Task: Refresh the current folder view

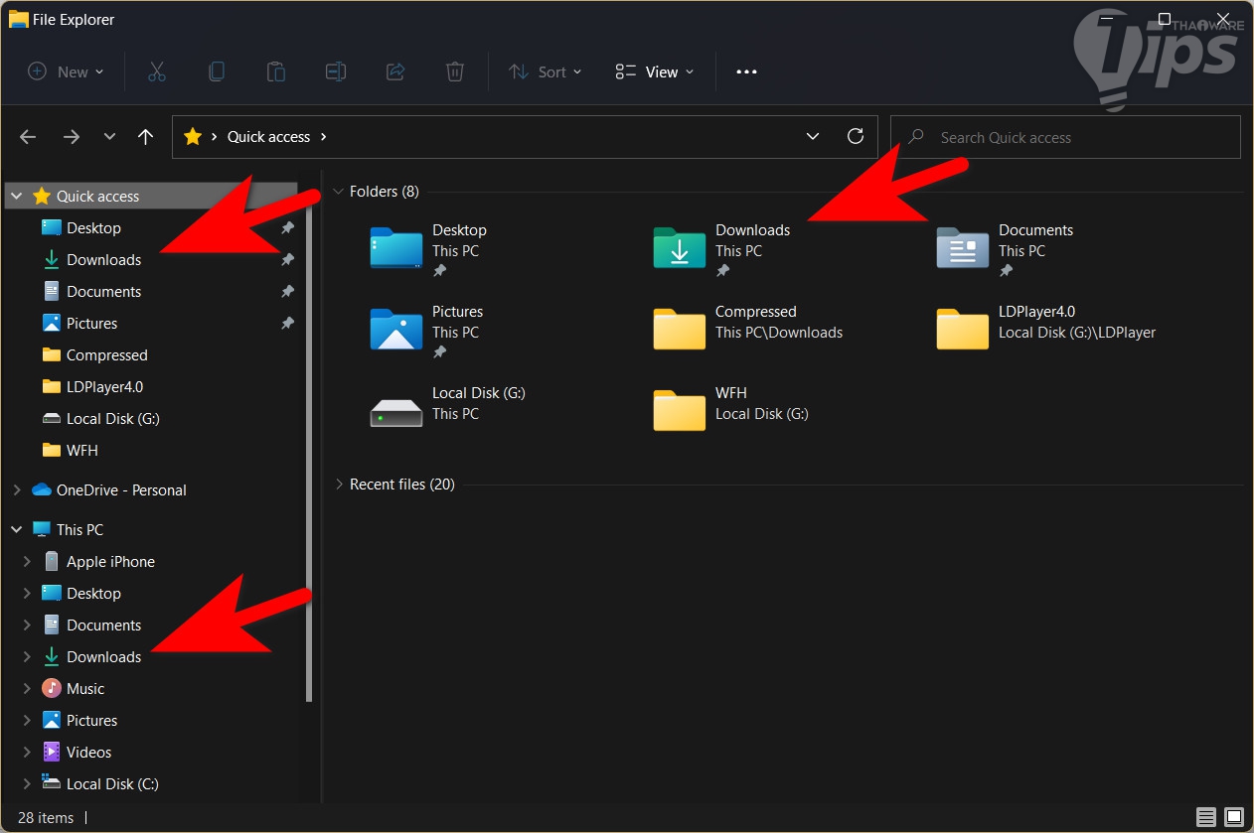Action: point(855,137)
